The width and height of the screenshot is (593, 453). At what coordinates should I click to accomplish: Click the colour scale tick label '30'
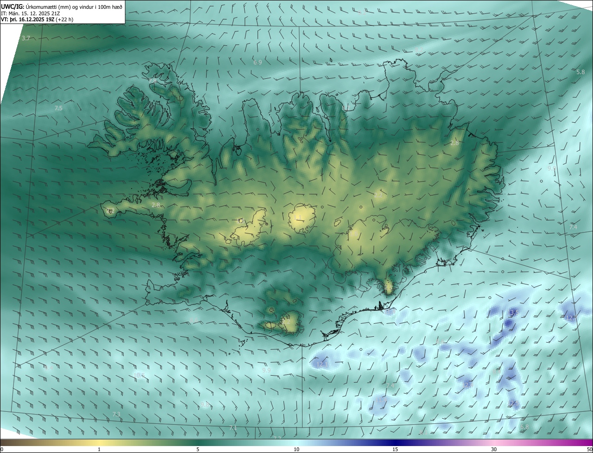pyautogui.click(x=494, y=449)
